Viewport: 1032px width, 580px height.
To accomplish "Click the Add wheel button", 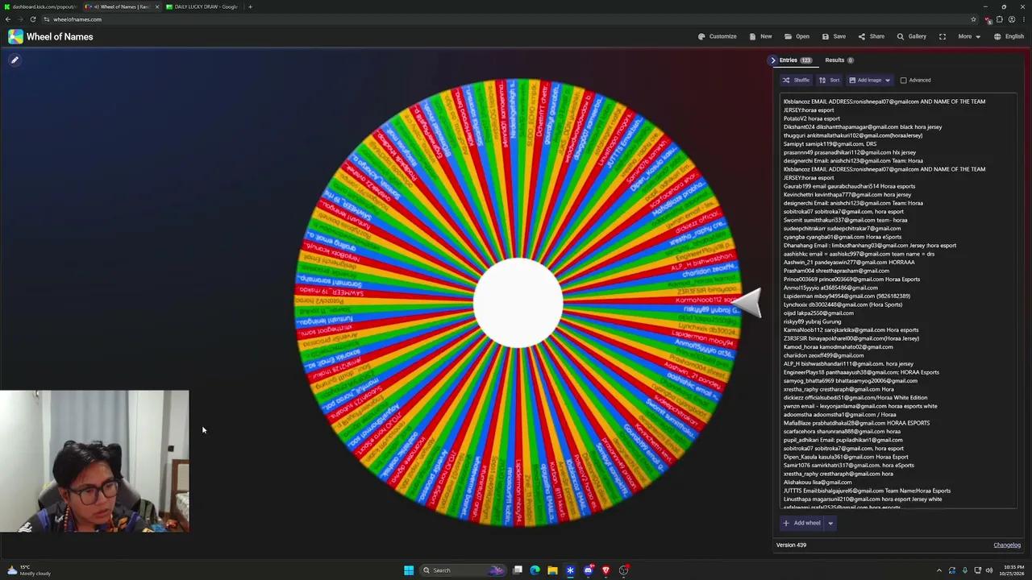I will tap(801, 524).
